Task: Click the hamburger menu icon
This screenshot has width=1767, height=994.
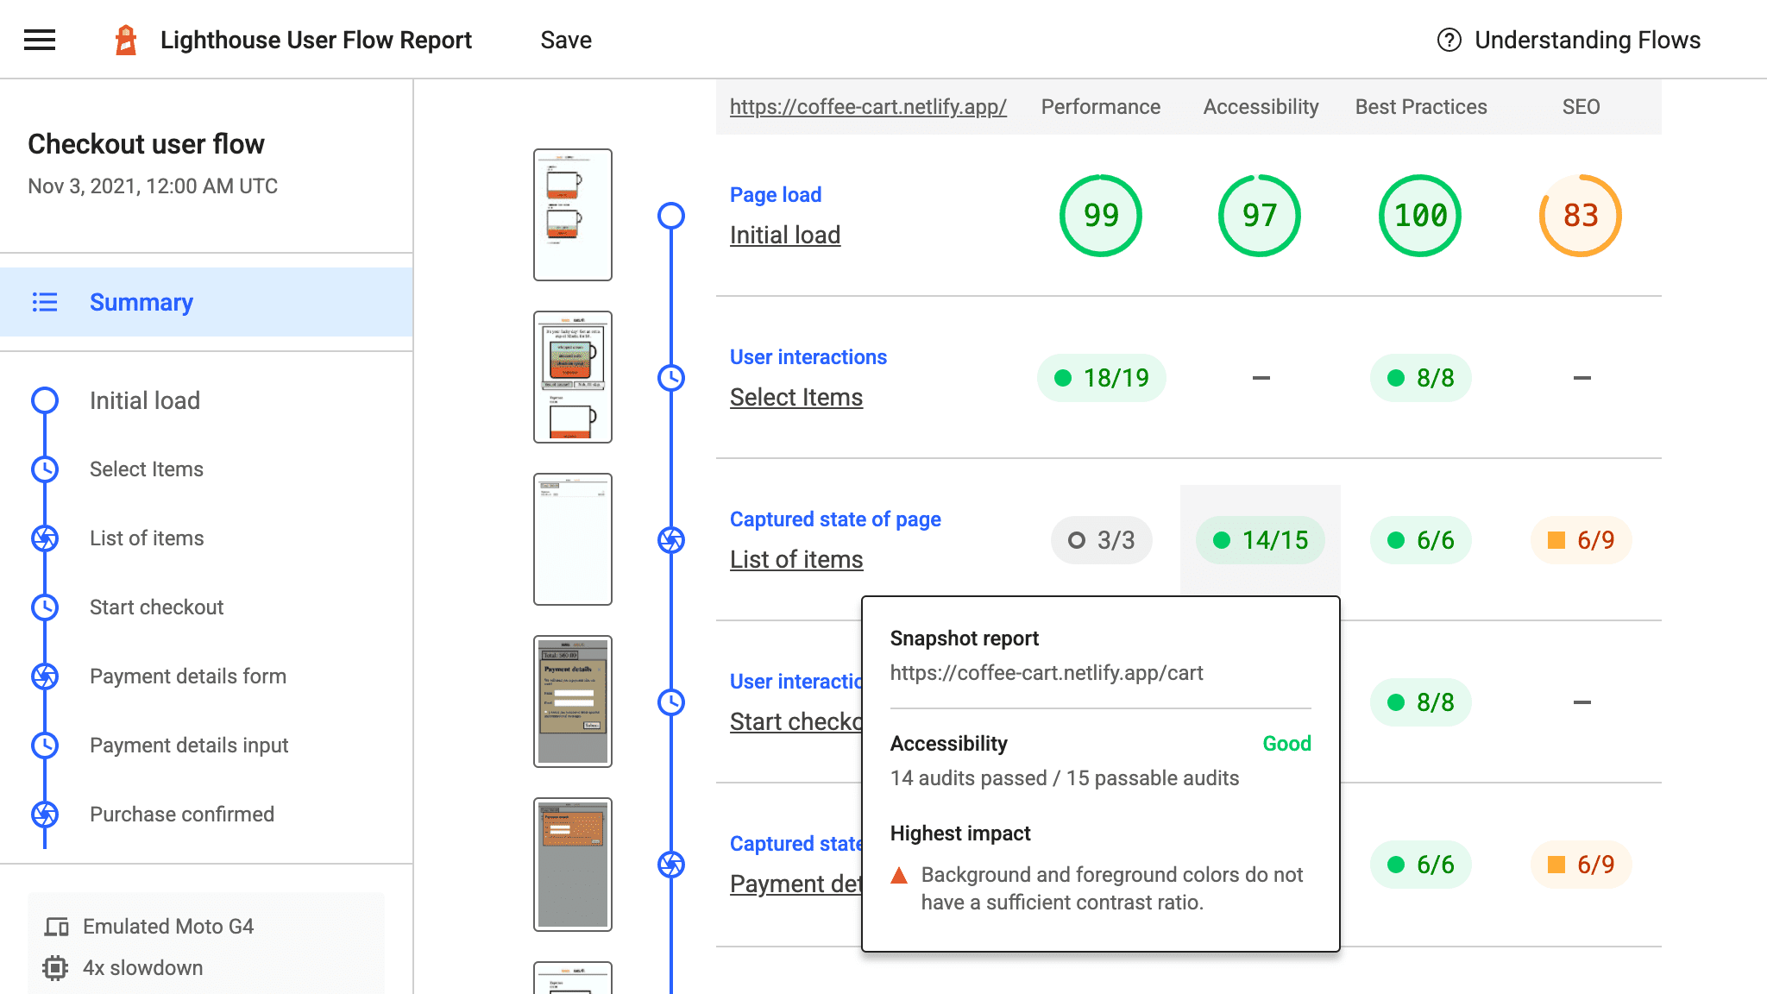Action: point(39,39)
